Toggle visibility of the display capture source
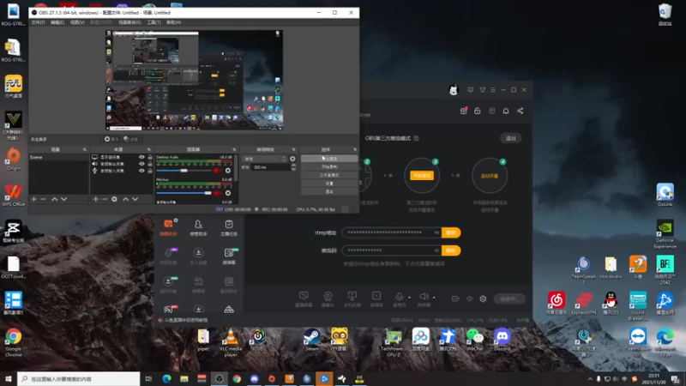The image size is (686, 386). 141,157
